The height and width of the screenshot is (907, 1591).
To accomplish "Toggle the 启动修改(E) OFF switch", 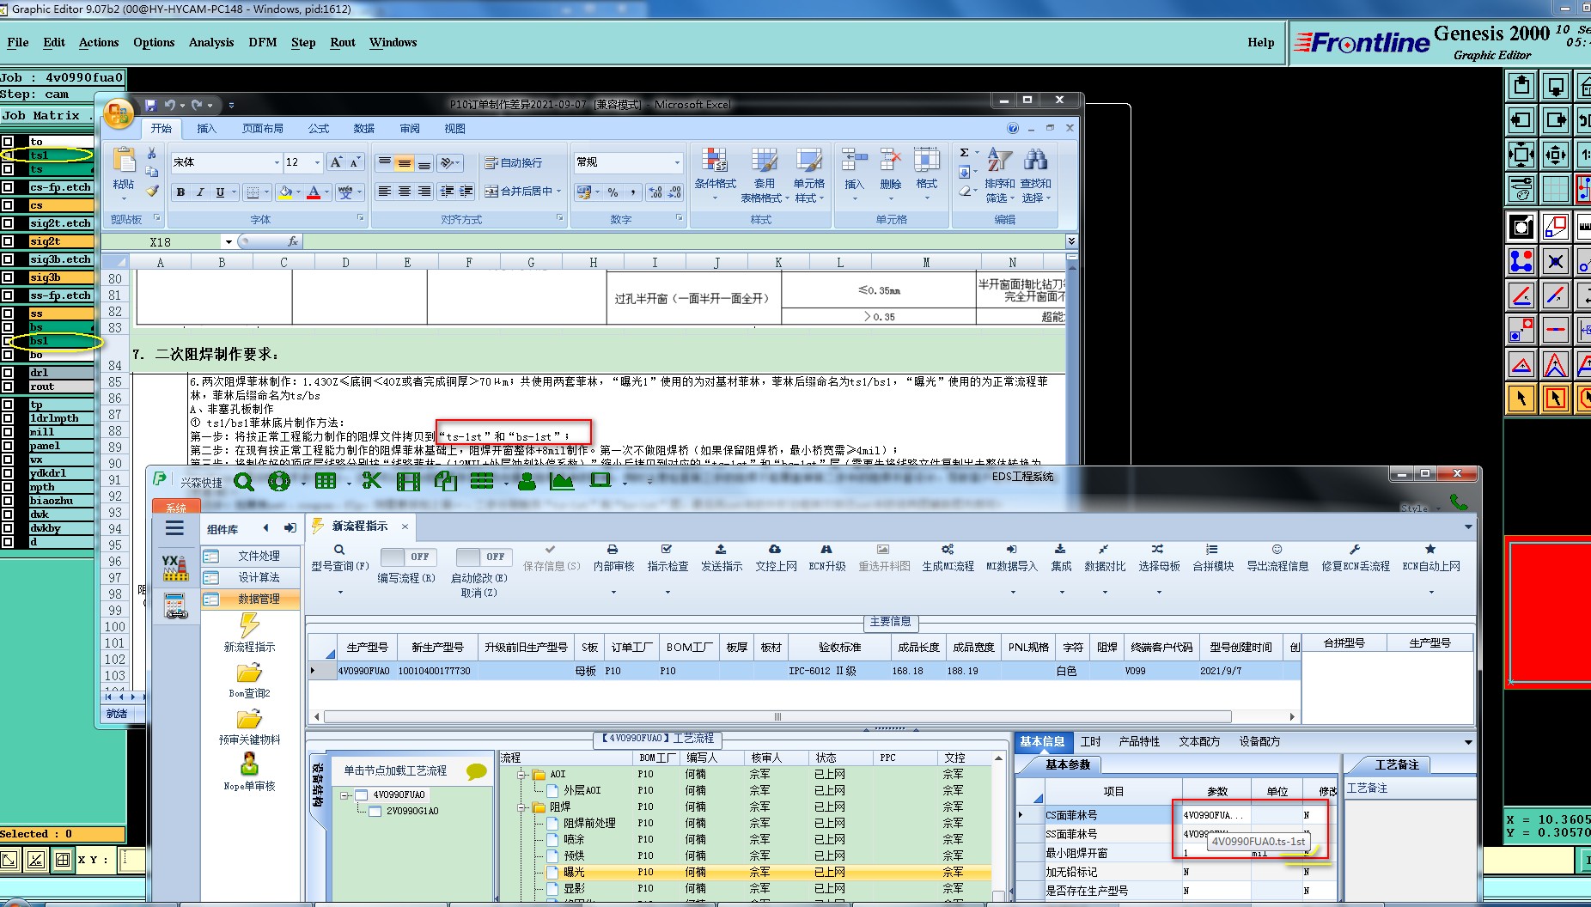I will click(484, 557).
